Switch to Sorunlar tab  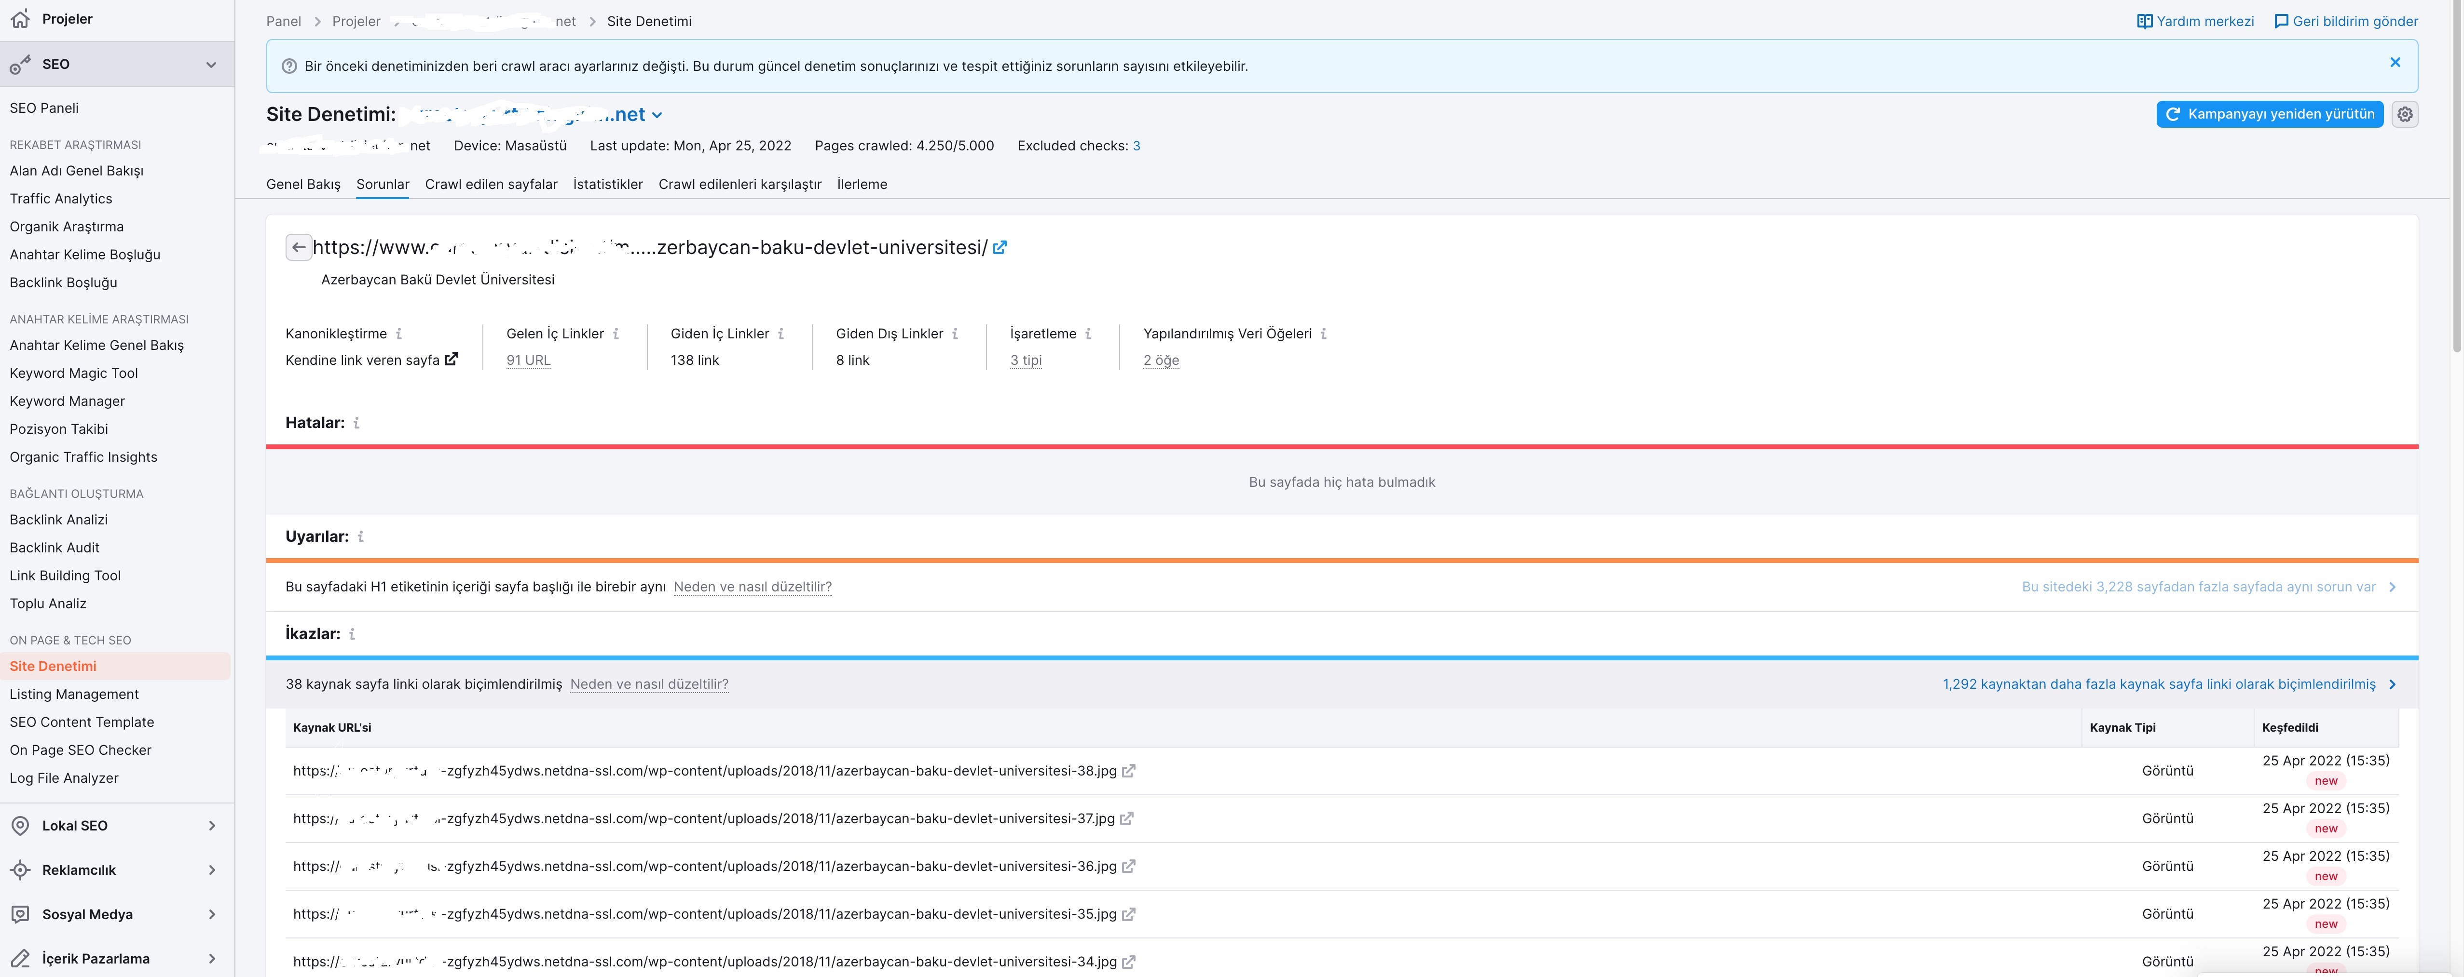click(383, 185)
